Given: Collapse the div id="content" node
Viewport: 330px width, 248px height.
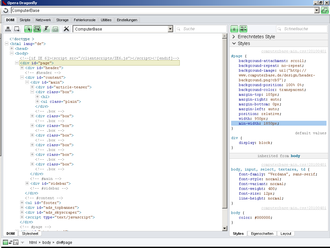Looking at the screenshot, I should pos(22,77).
